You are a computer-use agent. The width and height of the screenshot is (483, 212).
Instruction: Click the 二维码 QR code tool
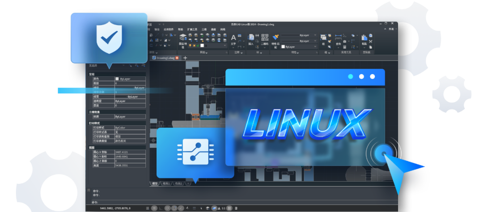coord(265,40)
